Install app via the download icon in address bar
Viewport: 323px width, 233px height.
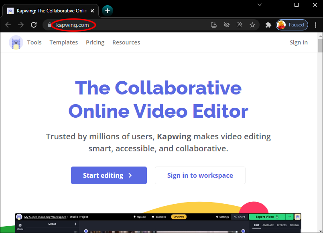pyautogui.click(x=214, y=25)
